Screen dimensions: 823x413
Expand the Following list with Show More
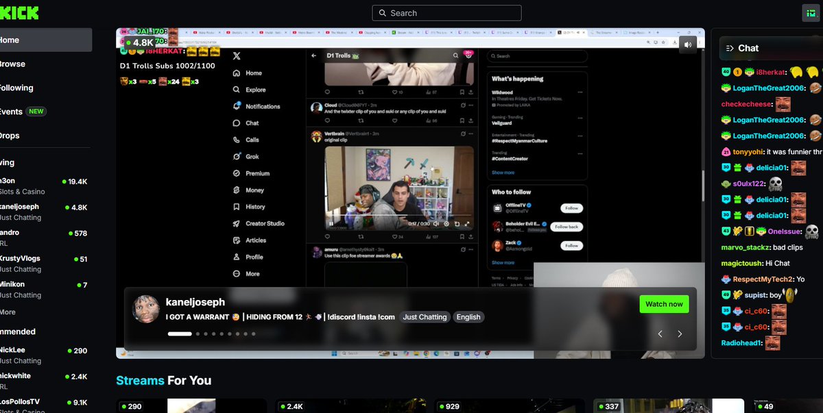[x=8, y=312]
